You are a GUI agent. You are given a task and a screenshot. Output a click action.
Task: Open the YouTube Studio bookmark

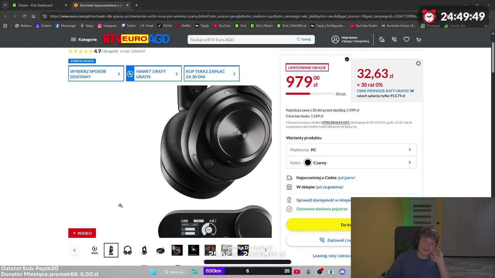[364, 26]
